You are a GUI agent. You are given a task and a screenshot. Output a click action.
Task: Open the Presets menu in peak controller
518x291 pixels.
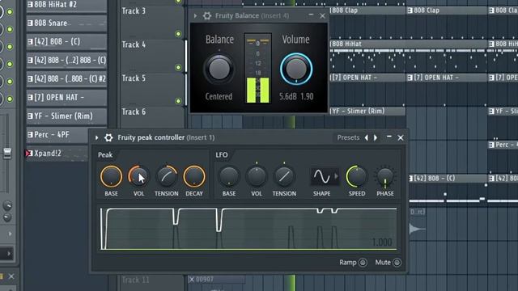pos(348,137)
